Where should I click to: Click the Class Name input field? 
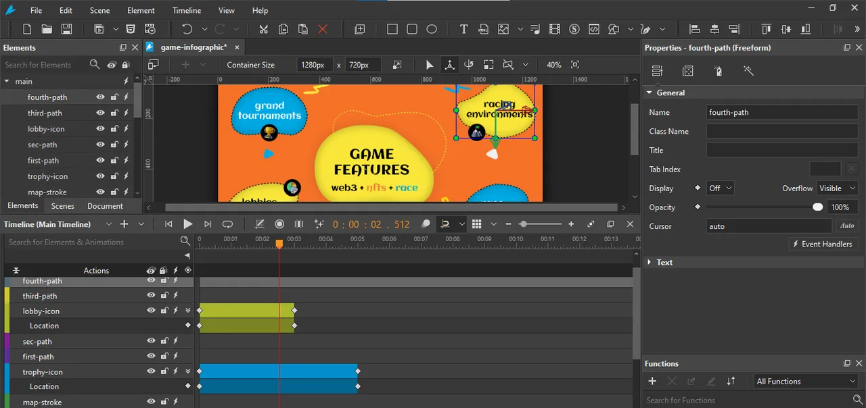tap(782, 132)
